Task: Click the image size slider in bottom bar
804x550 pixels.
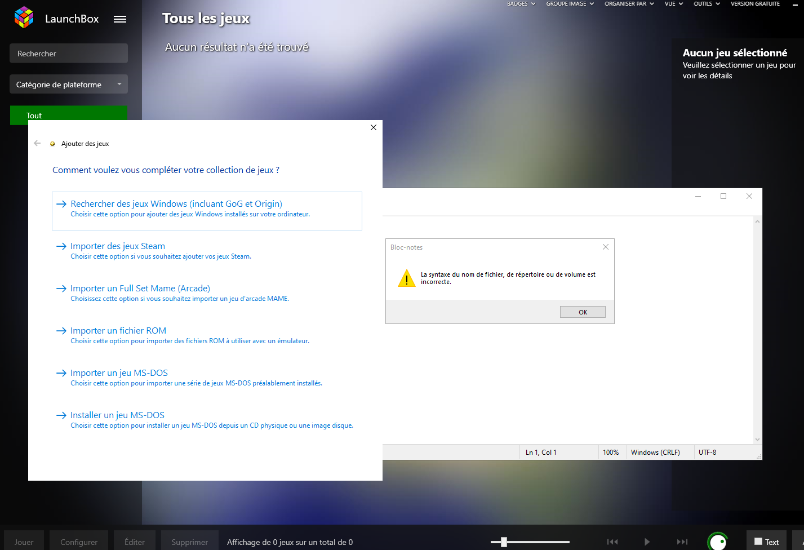Action: pos(530,542)
